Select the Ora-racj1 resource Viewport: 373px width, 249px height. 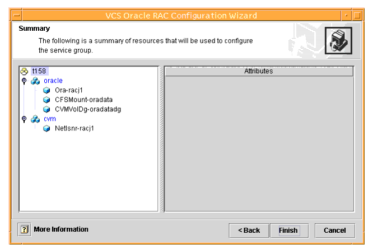coord(69,90)
